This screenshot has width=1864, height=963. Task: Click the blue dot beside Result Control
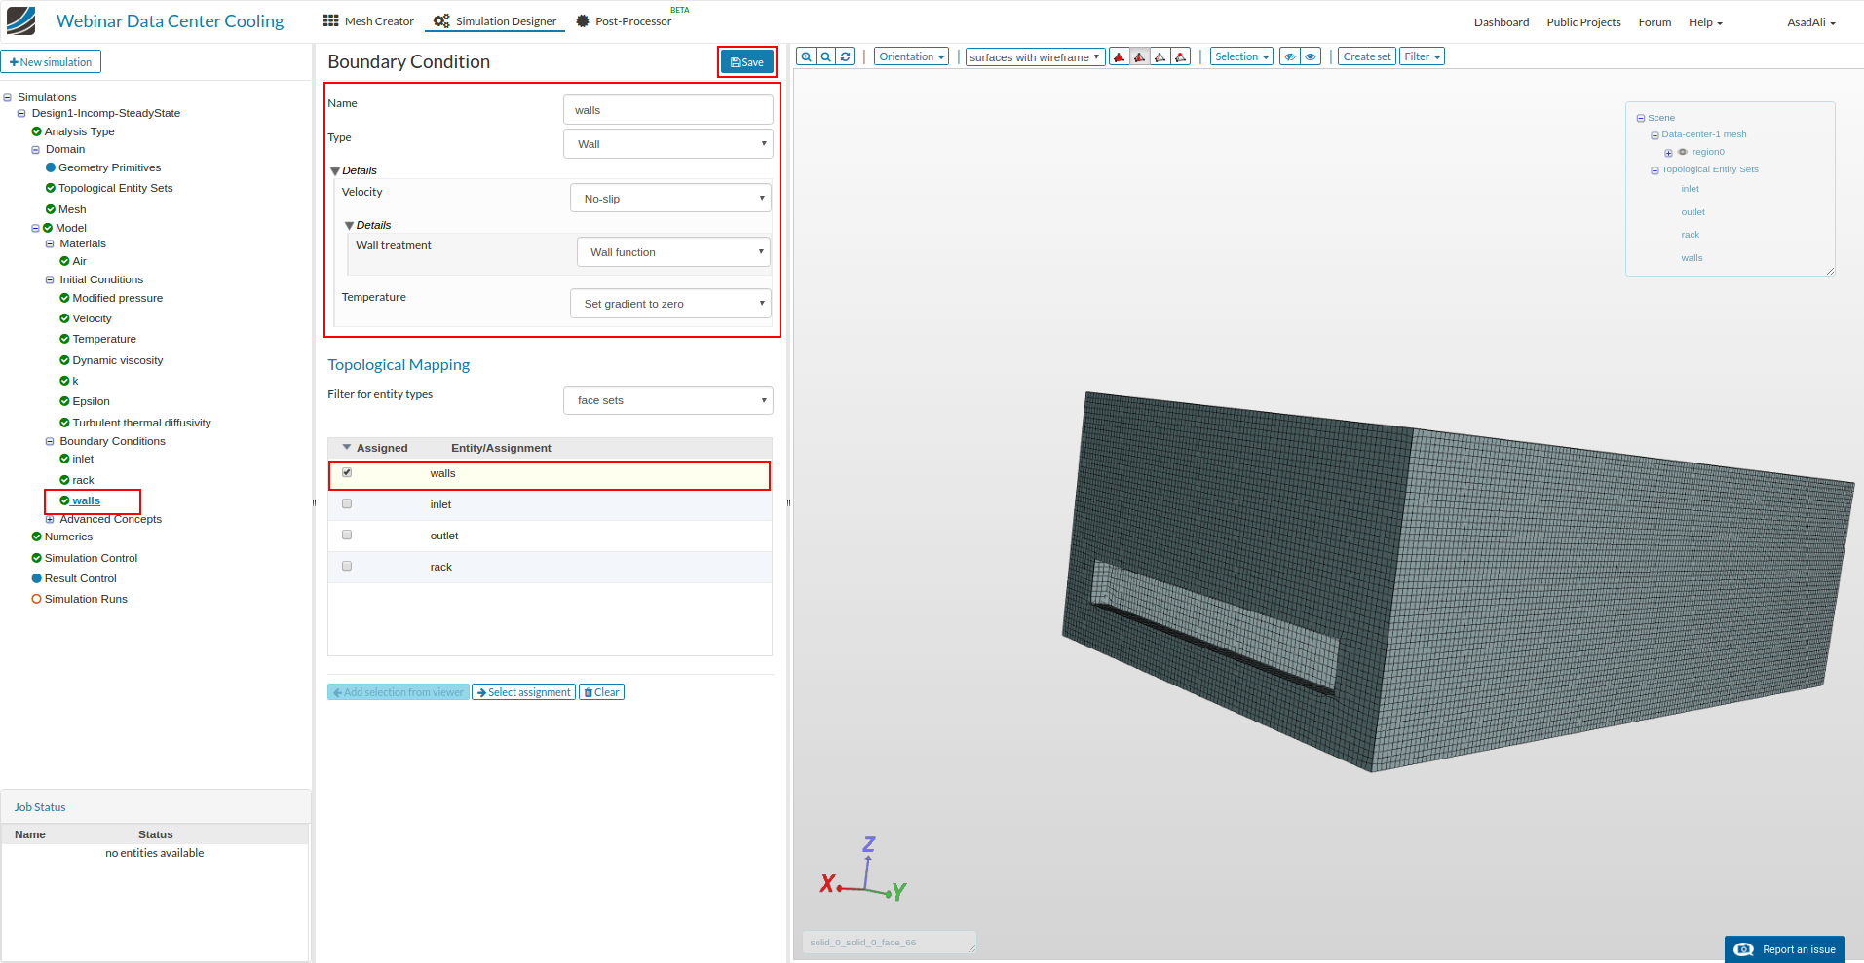(36, 578)
